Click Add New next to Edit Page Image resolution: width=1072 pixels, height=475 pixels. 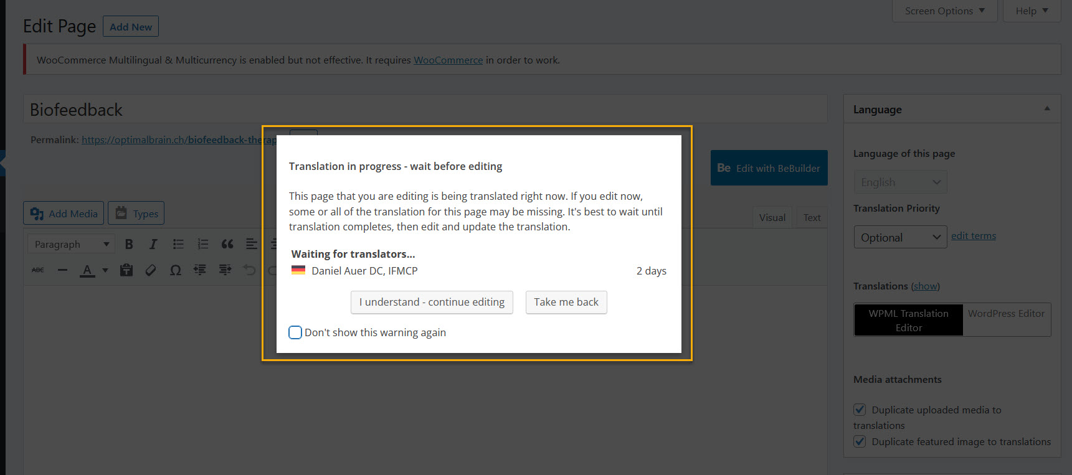[x=131, y=27]
